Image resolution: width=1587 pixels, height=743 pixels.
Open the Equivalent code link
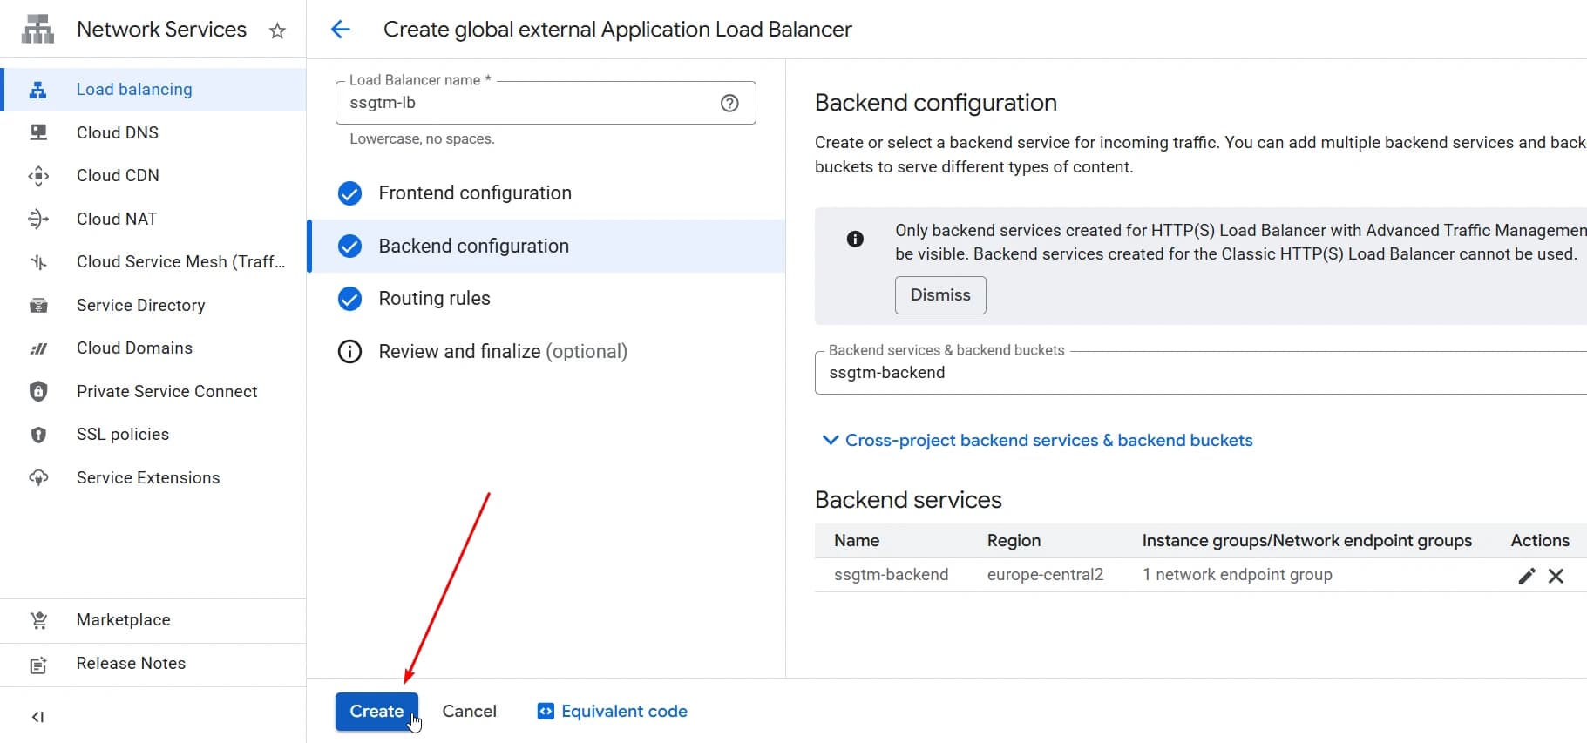[x=612, y=712]
